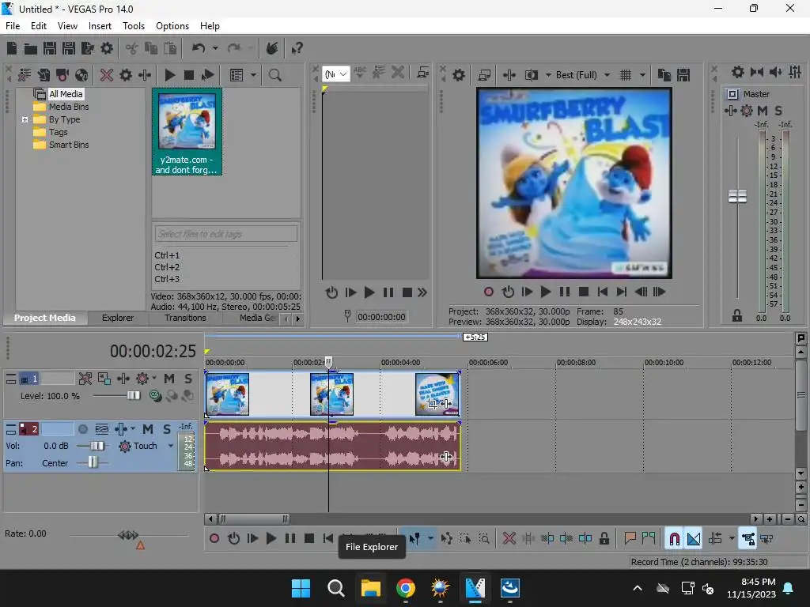Solo audio track 2
The width and height of the screenshot is (810, 607).
coord(167,429)
